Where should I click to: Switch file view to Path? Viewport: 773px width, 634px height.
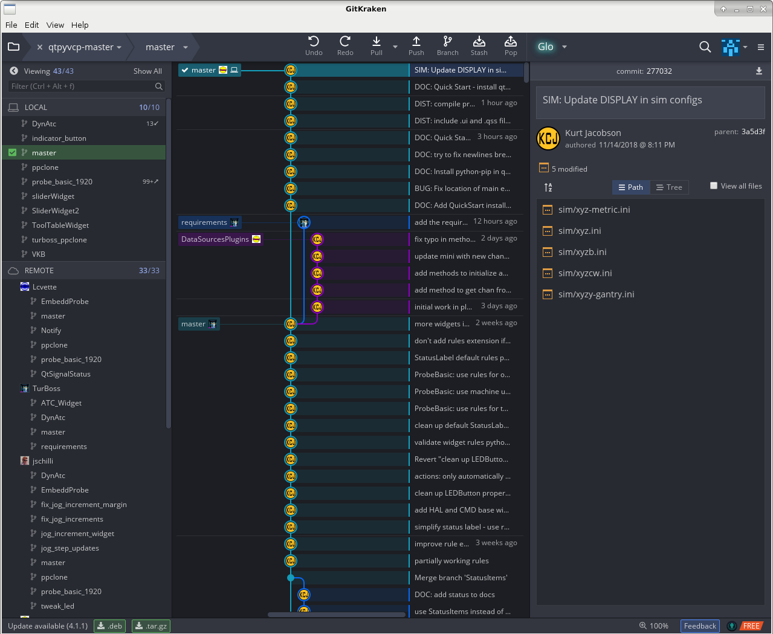coord(631,187)
